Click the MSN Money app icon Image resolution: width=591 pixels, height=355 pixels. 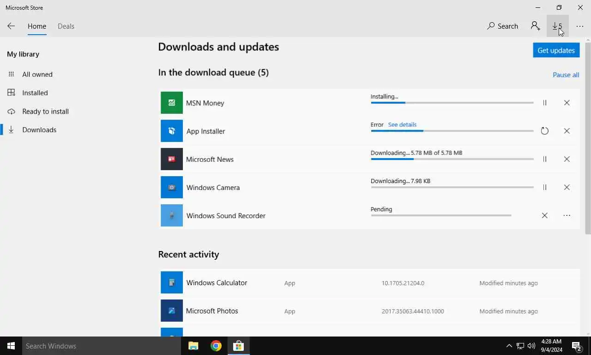172,103
